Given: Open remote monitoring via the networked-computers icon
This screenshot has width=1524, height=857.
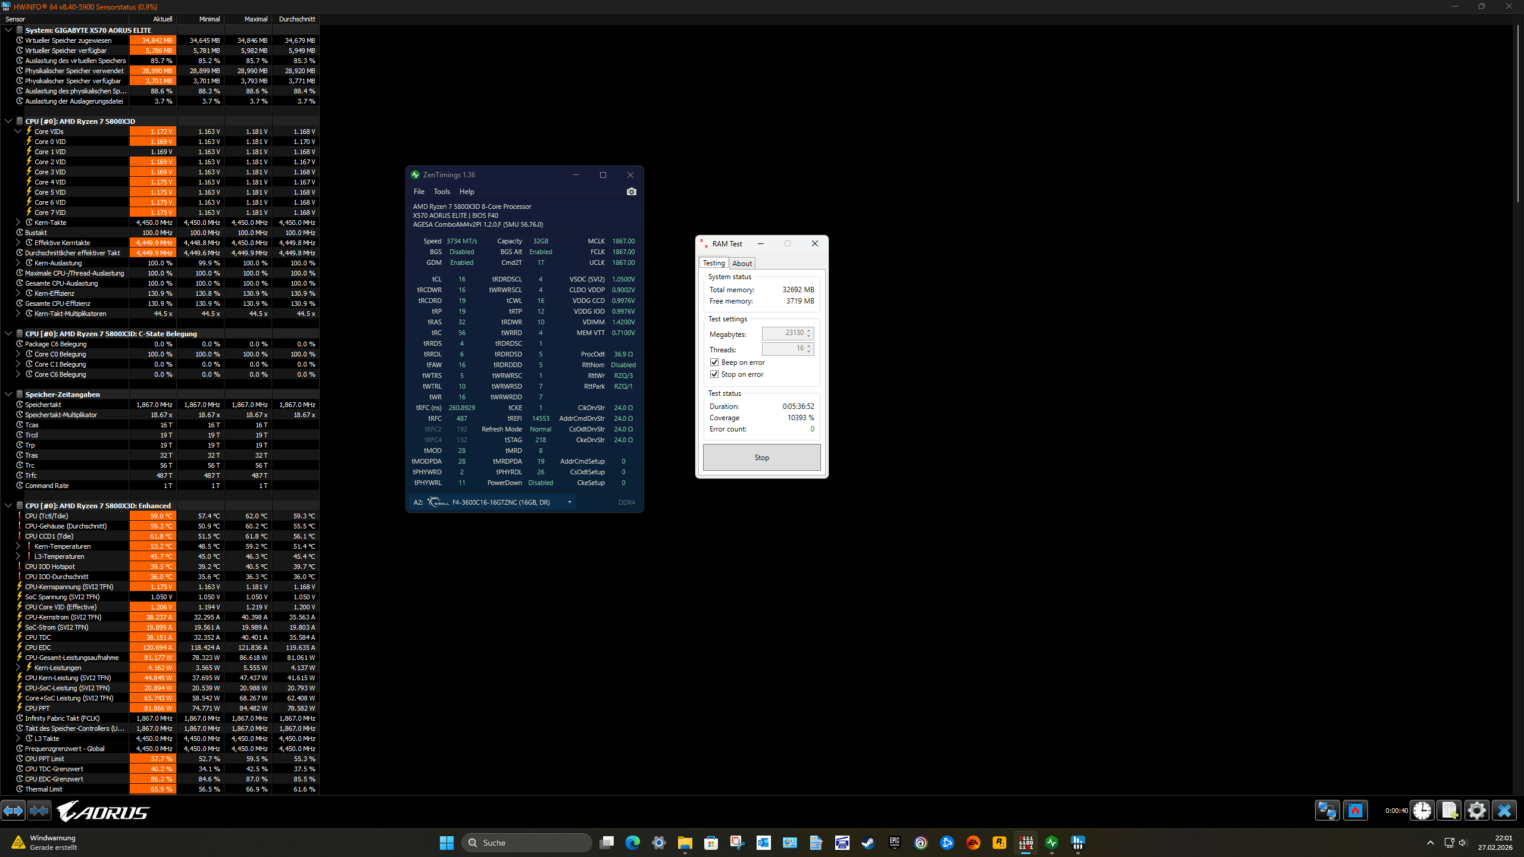Looking at the screenshot, I should coord(1327,811).
